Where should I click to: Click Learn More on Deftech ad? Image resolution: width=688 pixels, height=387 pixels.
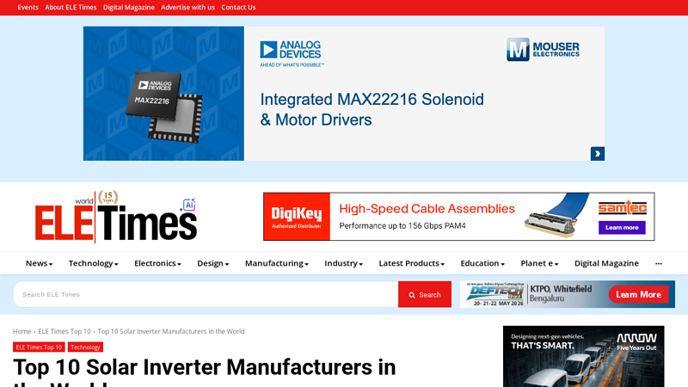pos(638,294)
